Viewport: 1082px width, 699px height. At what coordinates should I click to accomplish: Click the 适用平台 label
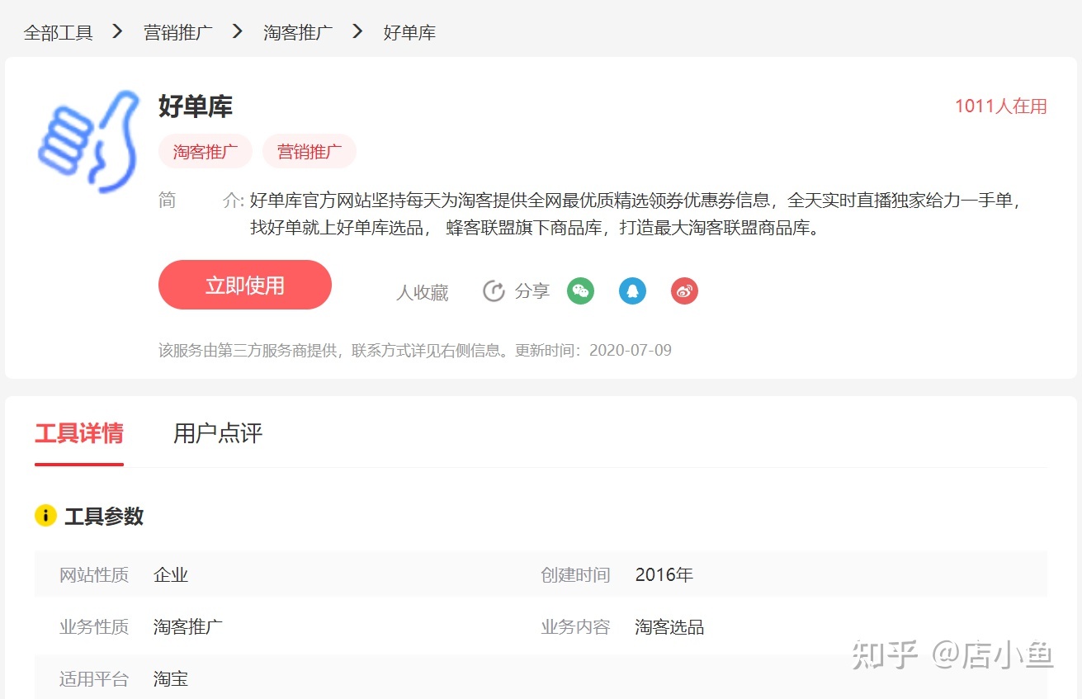94,678
